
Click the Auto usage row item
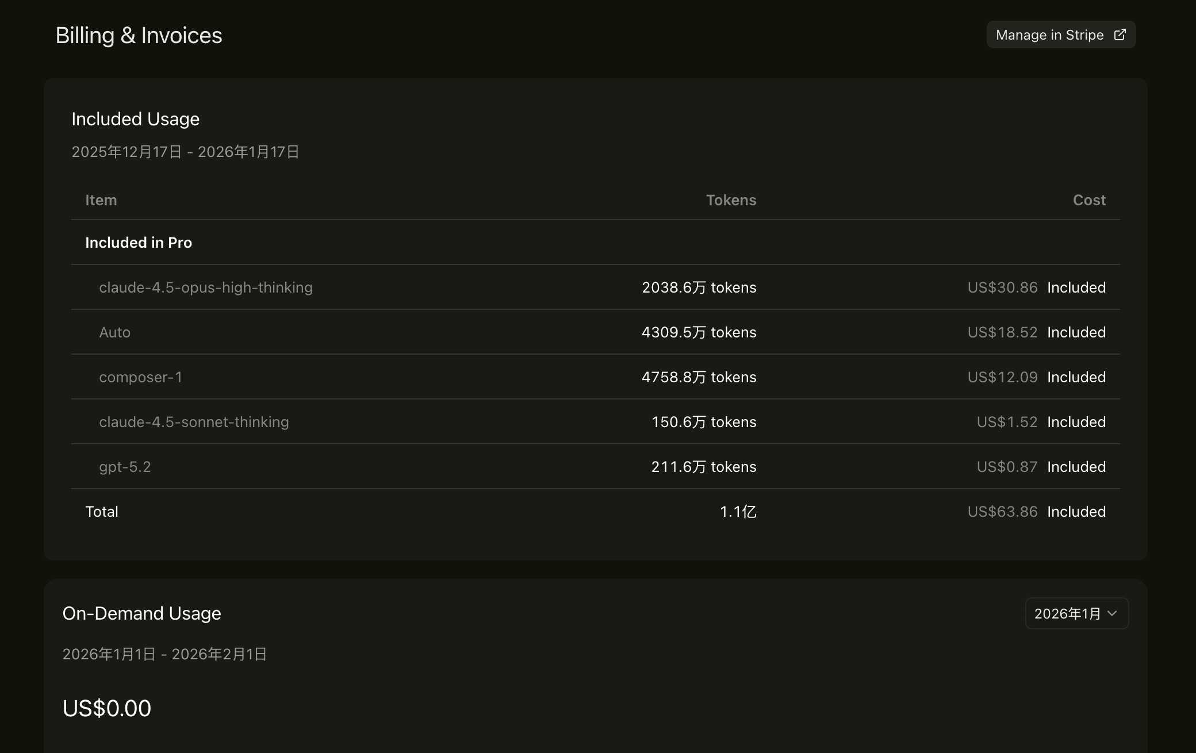[115, 332]
